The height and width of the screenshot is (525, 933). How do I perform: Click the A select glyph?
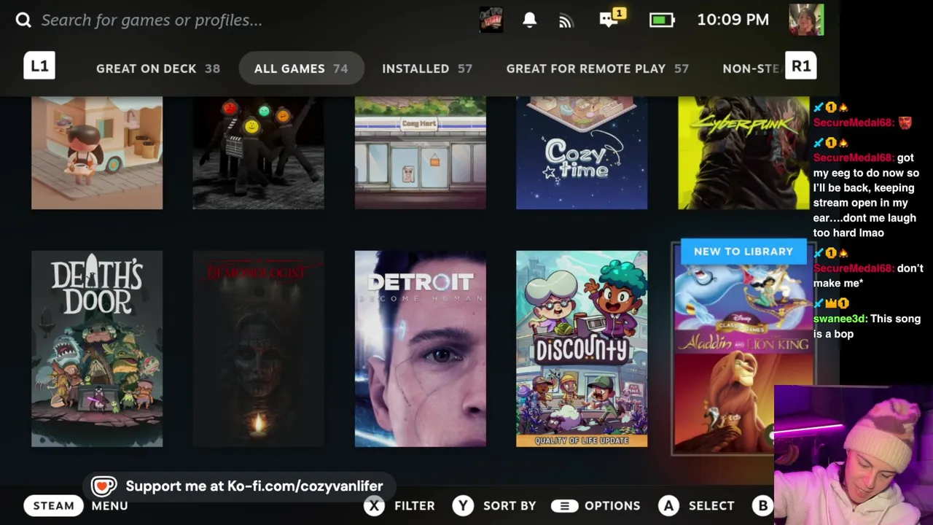point(668,505)
